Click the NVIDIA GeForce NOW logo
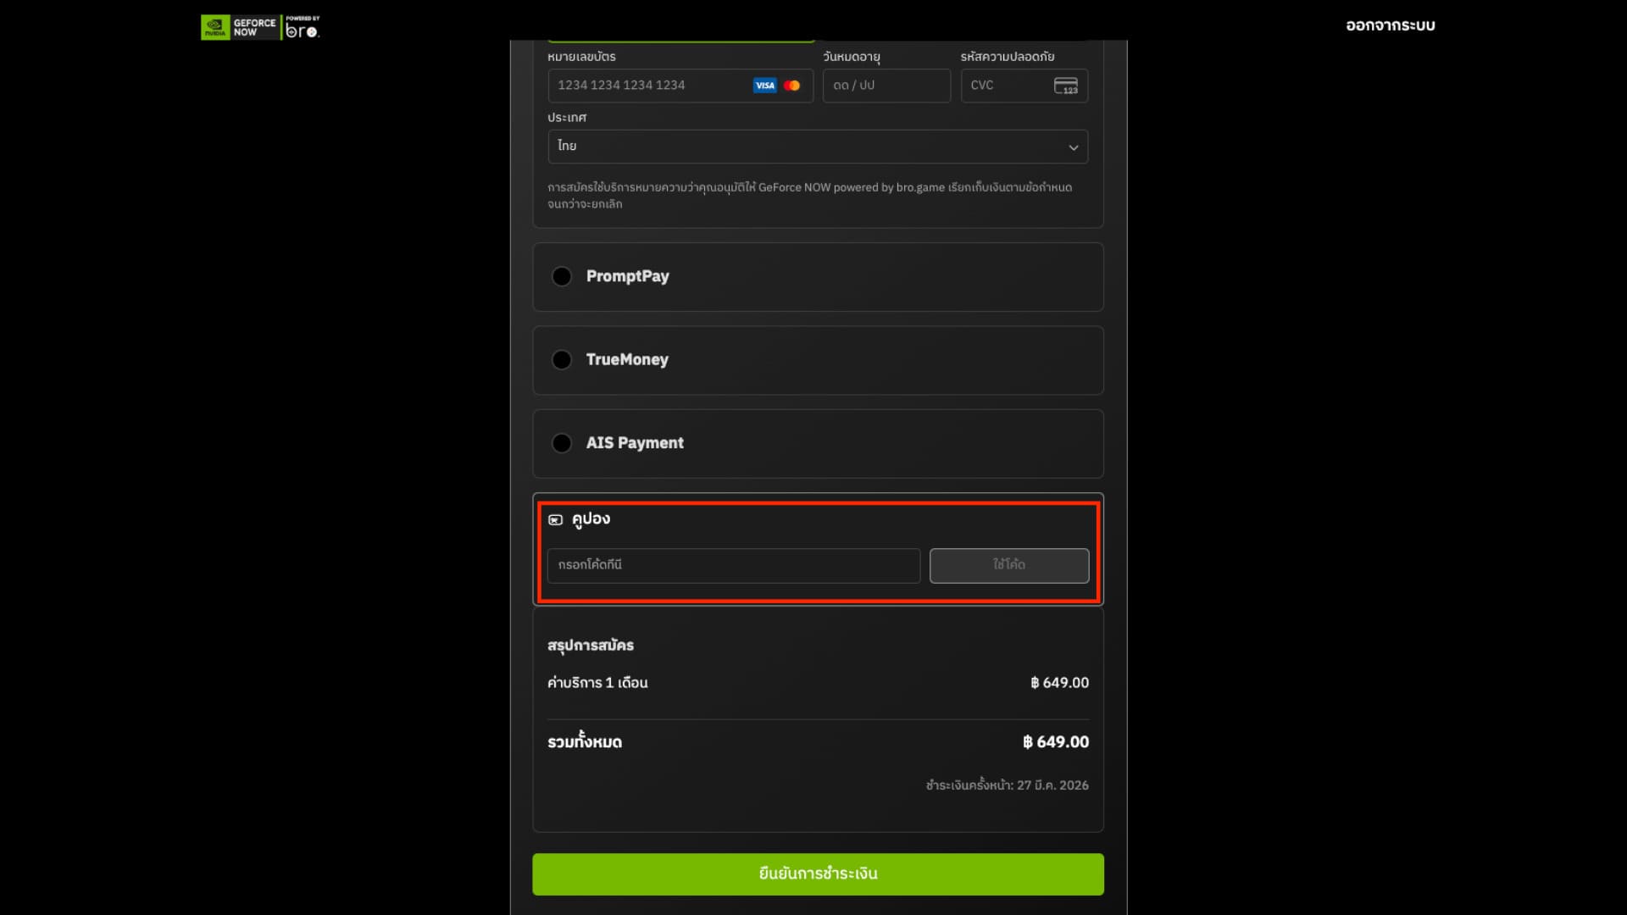1627x915 pixels. coord(238,27)
